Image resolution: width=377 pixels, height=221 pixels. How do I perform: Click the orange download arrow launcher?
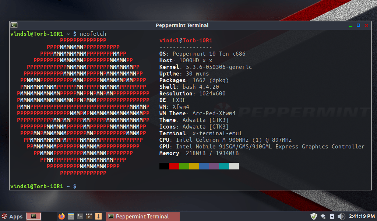98,216
